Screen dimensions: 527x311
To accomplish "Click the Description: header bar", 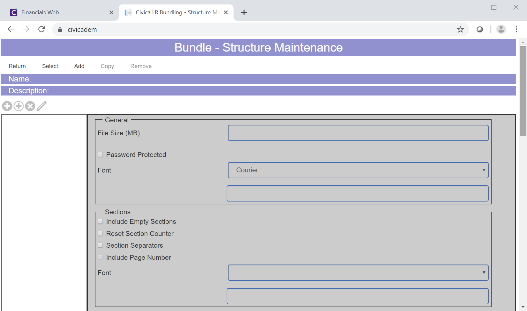I will (259, 91).
